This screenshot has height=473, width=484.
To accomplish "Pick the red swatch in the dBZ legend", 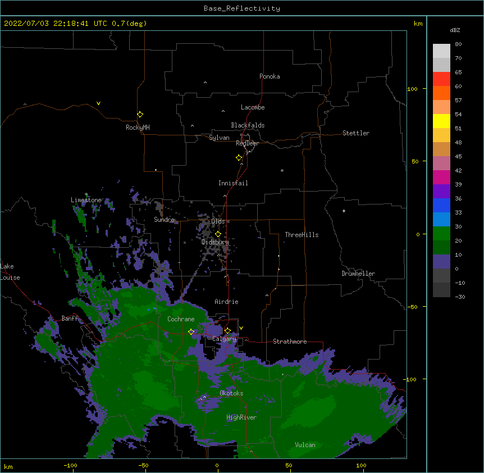I will coord(441,79).
